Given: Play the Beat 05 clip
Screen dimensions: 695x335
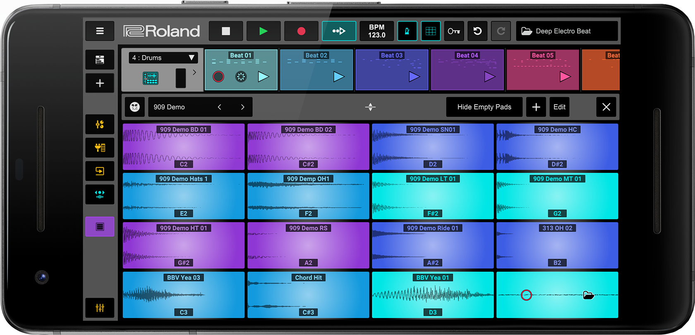Looking at the screenshot, I should pos(565,77).
